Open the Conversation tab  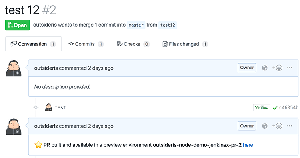coord(33,44)
